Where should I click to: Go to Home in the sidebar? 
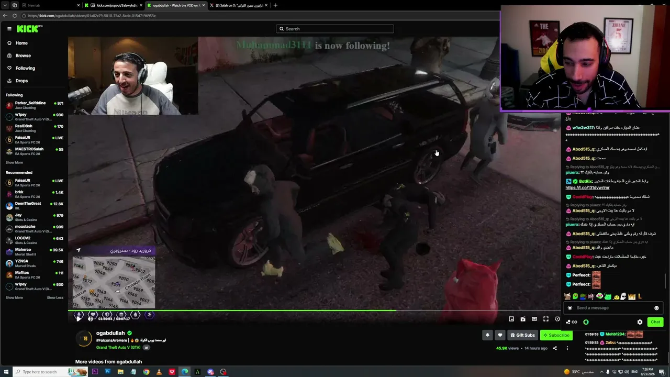21,43
